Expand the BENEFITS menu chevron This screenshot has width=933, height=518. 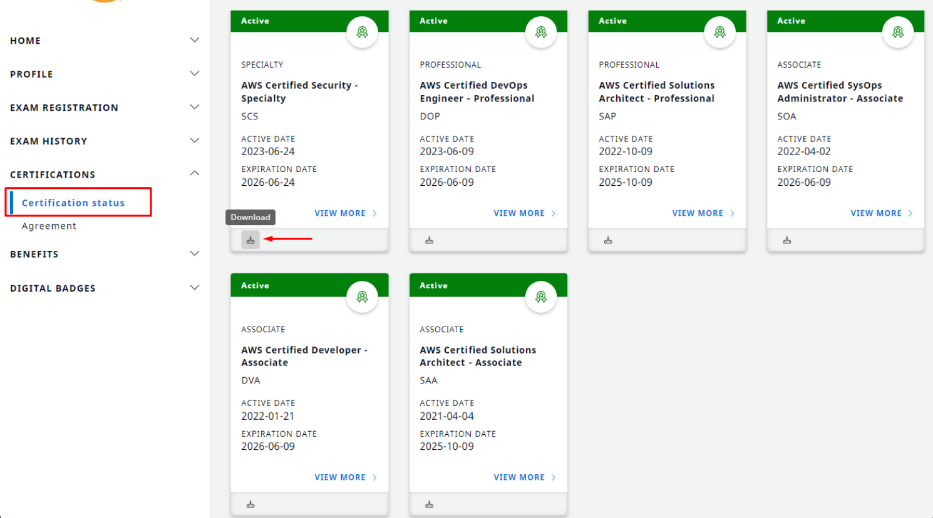195,253
